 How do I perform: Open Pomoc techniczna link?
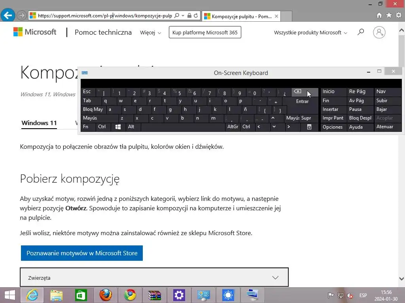coord(103,32)
